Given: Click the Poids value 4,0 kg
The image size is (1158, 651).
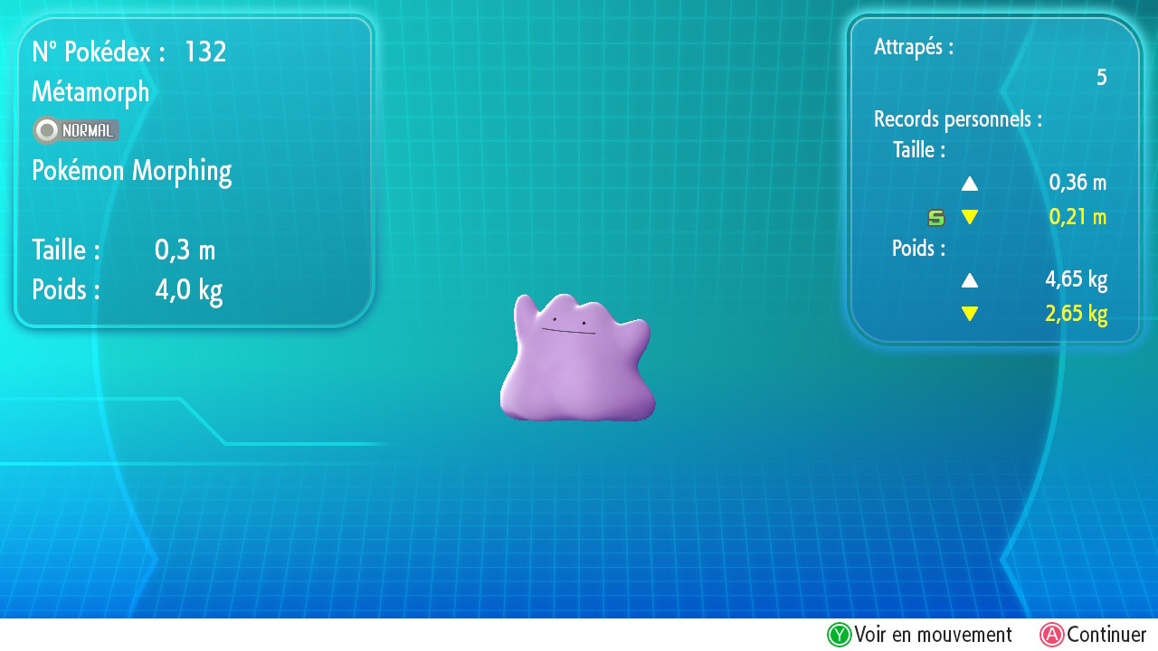Looking at the screenshot, I should pos(188,290).
